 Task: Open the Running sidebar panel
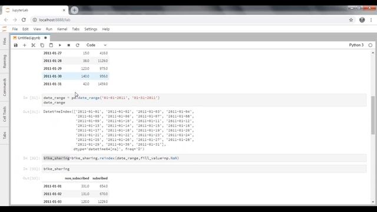[4, 61]
